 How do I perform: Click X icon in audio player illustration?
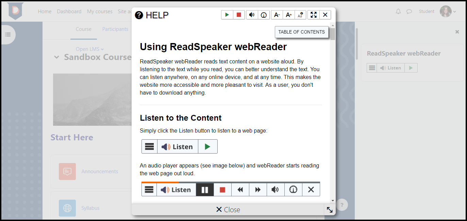tap(311, 190)
